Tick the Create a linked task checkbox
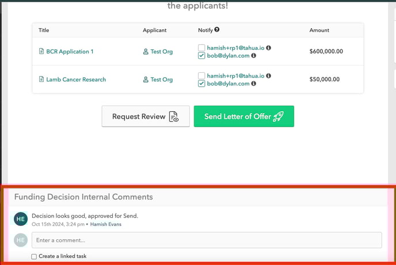Screen dimensions: 396x265 coord(35,256)
